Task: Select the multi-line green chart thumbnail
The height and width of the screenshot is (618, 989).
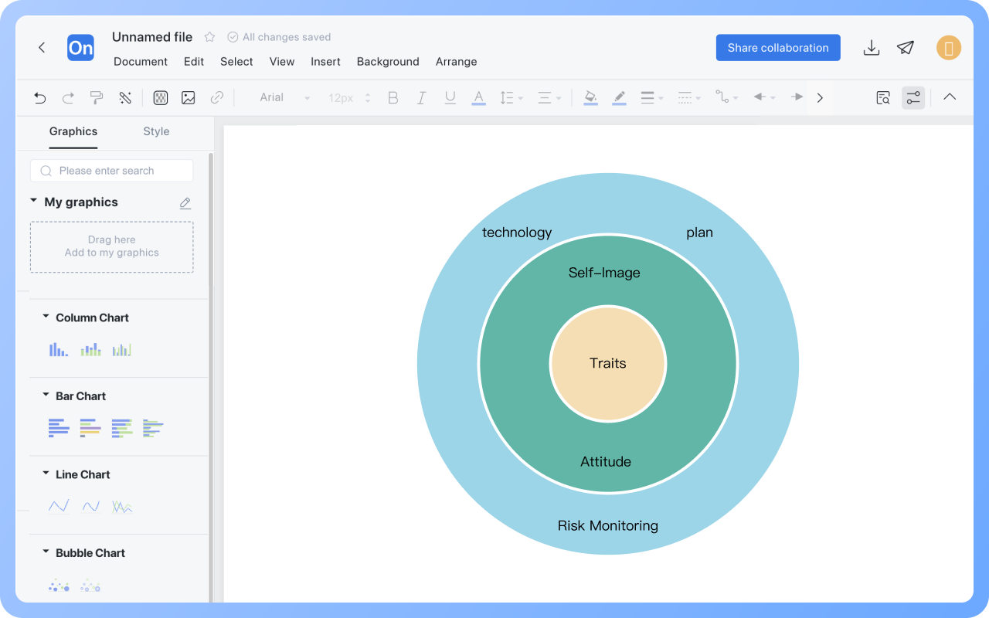Action: coord(122,507)
